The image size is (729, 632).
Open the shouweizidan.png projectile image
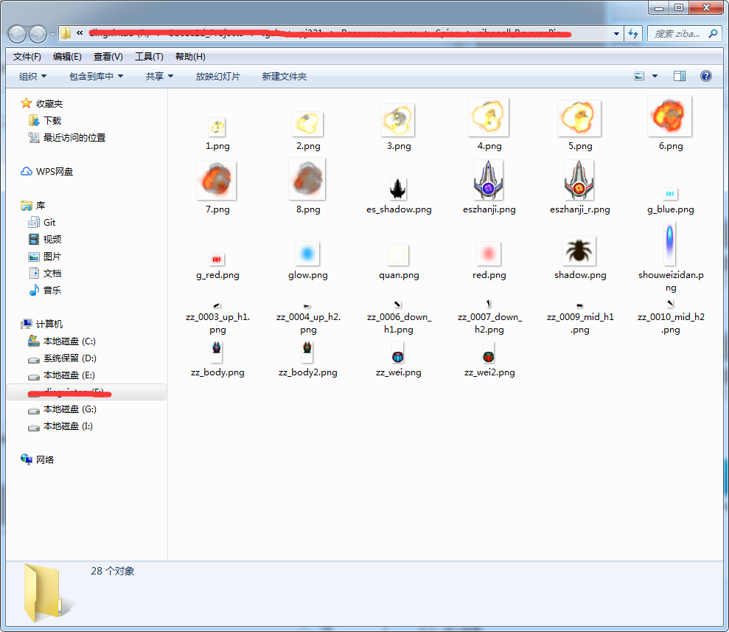(x=670, y=245)
